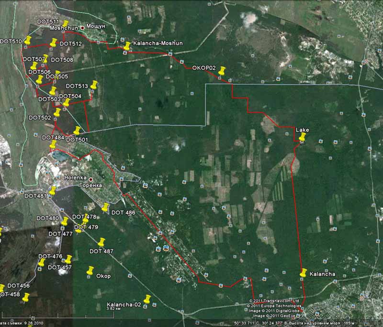Click the DOT 487 pushpin
Screen dimensions: 383x327
(101, 242)
